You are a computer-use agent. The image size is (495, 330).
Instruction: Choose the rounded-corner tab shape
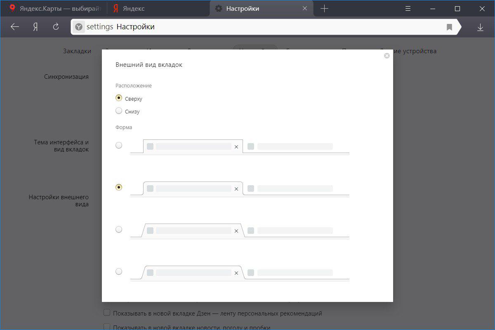coord(119,187)
